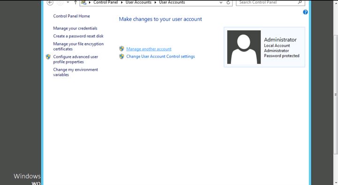Viewport: 338px width, 185px height.
Task: Select Create a password reset disk
Action: tap(78, 36)
